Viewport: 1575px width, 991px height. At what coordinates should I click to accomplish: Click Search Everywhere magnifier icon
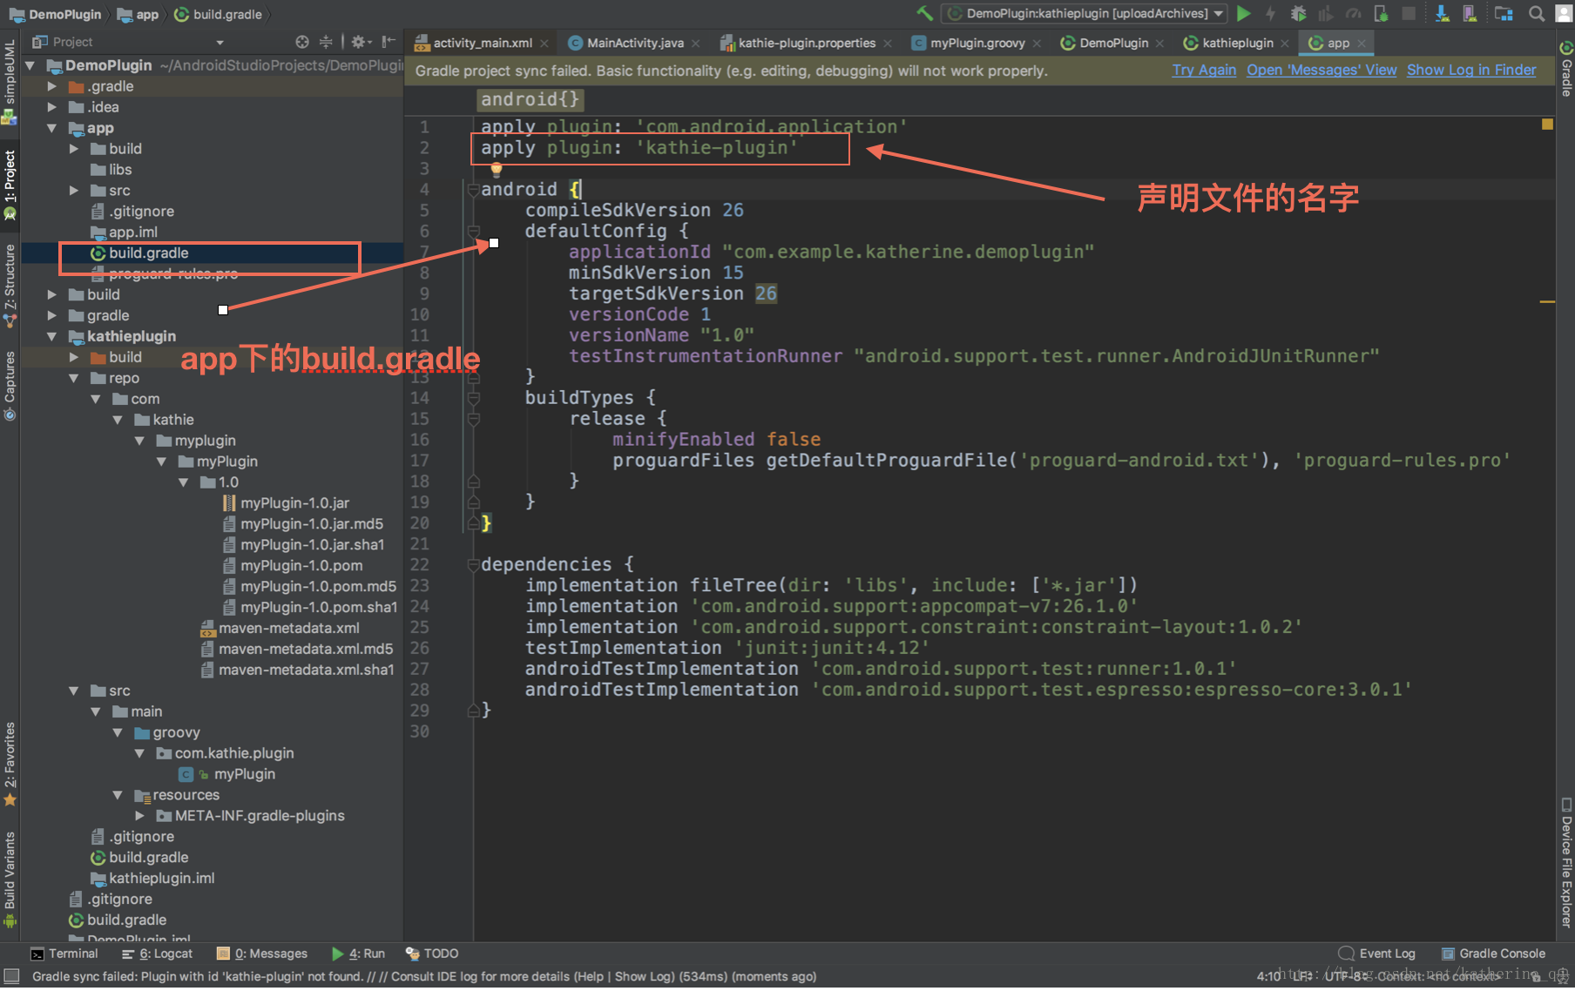[1537, 14]
